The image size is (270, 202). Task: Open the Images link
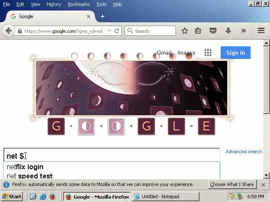pyautogui.click(x=186, y=53)
